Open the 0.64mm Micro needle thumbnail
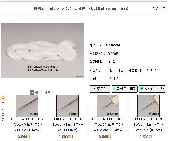This screenshot has width=171, height=141. tap(108, 106)
